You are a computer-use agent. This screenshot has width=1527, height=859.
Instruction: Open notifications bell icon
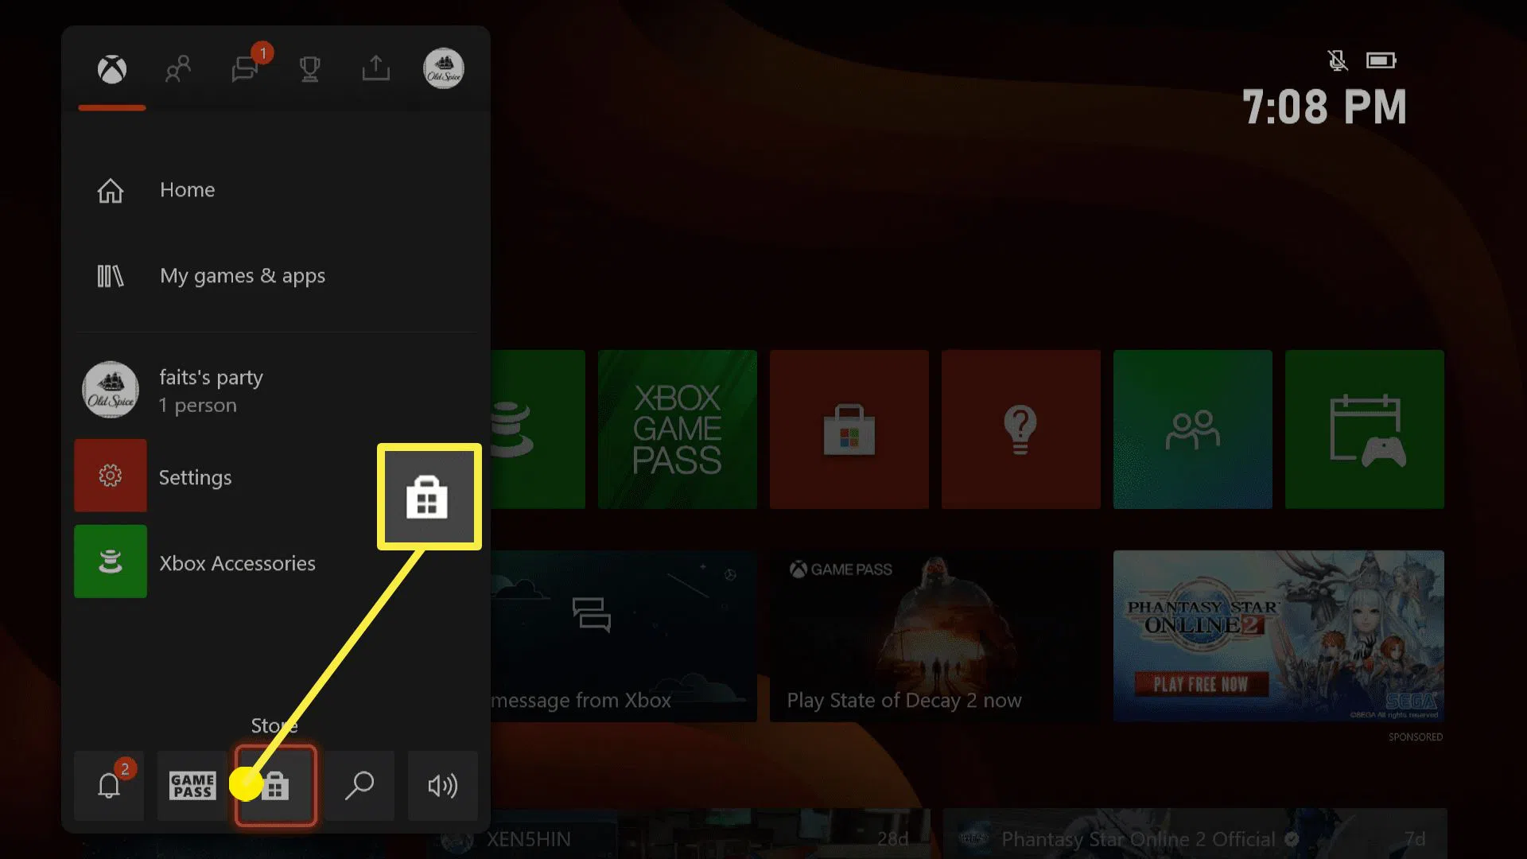[109, 786]
